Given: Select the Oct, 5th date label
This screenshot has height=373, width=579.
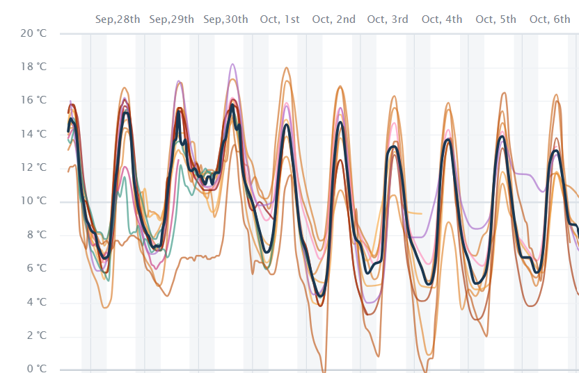Looking at the screenshot, I should click(496, 19).
